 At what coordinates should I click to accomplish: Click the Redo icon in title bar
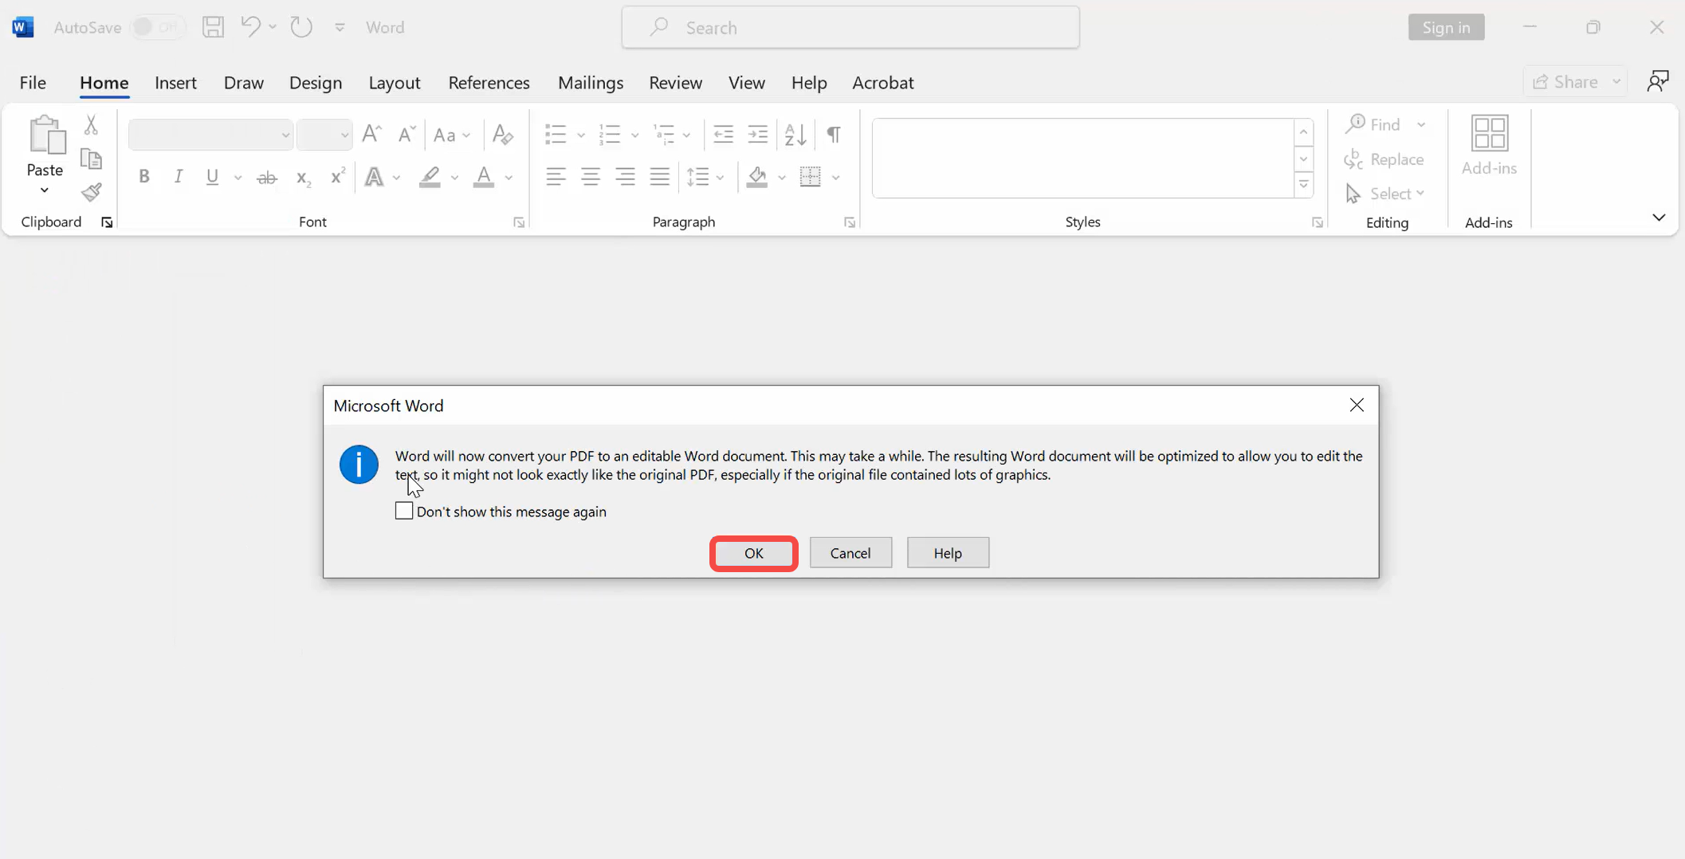[x=301, y=27]
